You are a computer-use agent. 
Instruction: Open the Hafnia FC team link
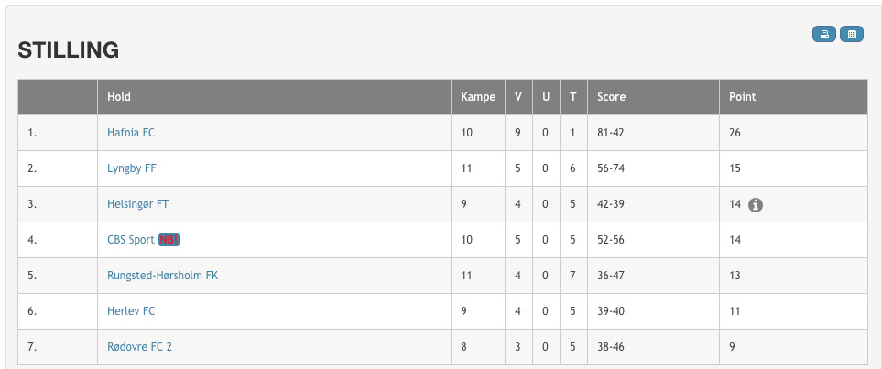[x=130, y=133]
